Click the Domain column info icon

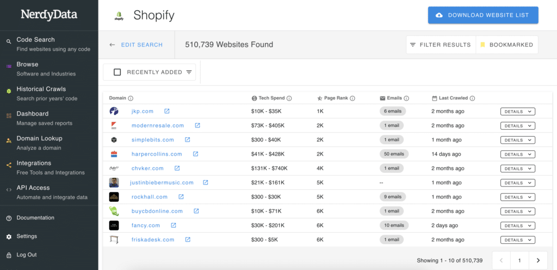(x=131, y=98)
